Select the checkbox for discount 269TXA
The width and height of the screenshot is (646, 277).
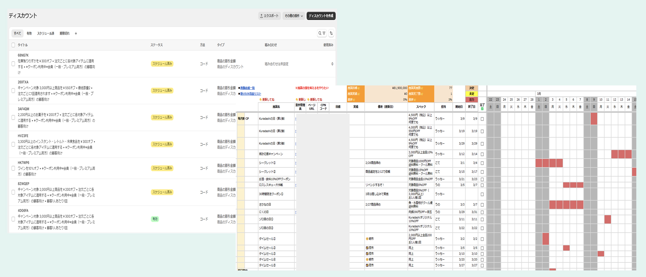click(13, 91)
